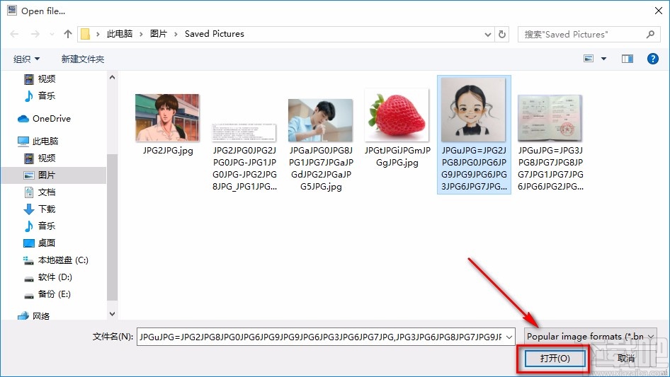Select 图片 in navigation pane
670x377 pixels.
[x=47, y=175]
